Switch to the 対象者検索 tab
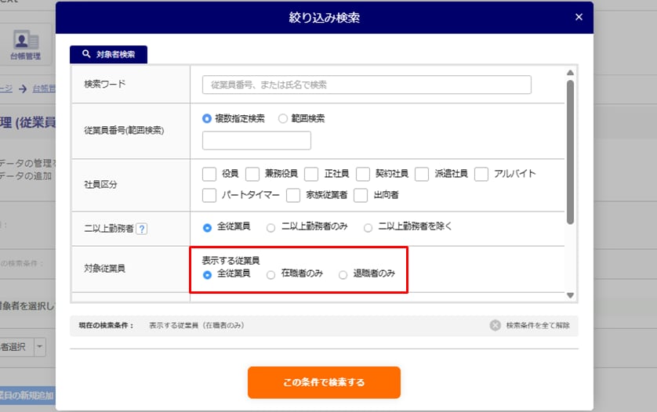The image size is (657, 412). [x=108, y=55]
